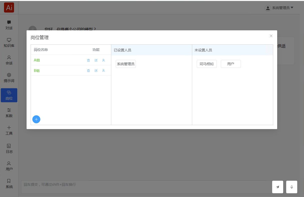Assign 用户 to the position
This screenshot has width=304, height=197.
pos(231,64)
